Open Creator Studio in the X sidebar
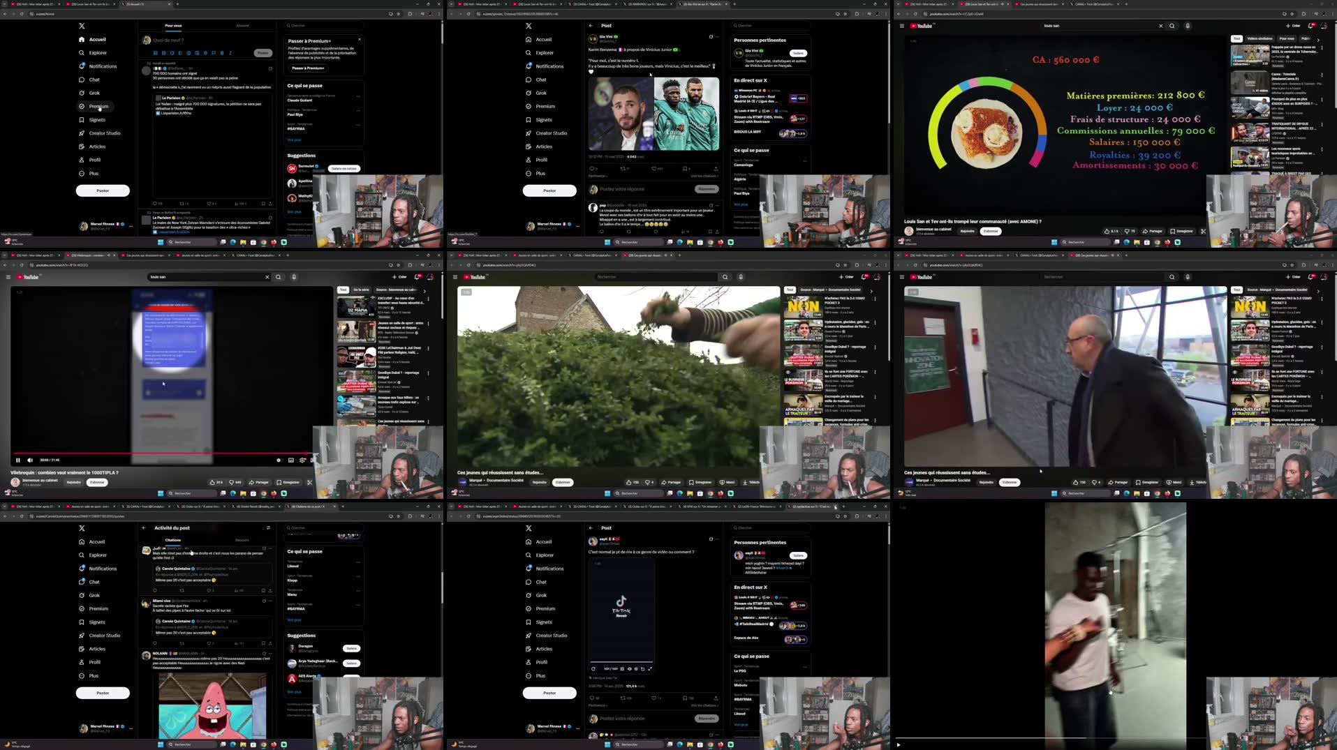This screenshot has height=750, width=1337. (106, 133)
